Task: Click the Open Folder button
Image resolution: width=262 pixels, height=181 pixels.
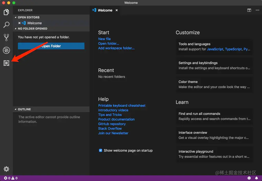Action: (x=51, y=46)
